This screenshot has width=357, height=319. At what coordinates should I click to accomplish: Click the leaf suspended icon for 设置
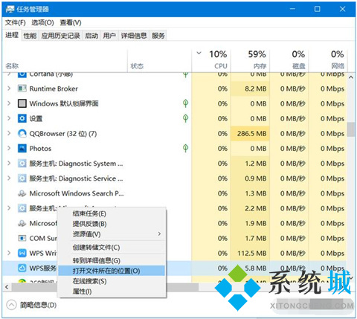coord(185,118)
